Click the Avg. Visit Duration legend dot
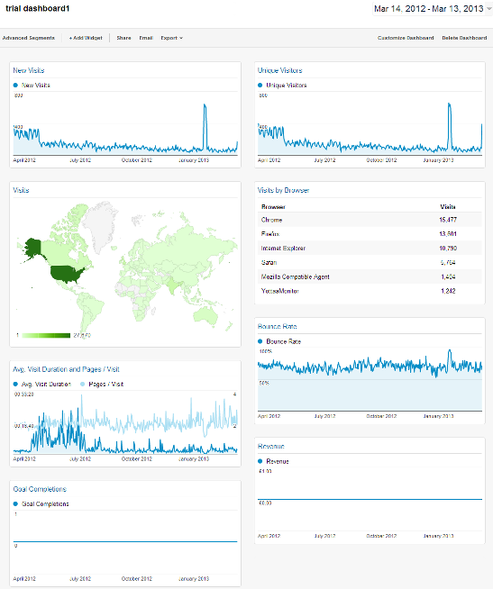 coord(15,385)
